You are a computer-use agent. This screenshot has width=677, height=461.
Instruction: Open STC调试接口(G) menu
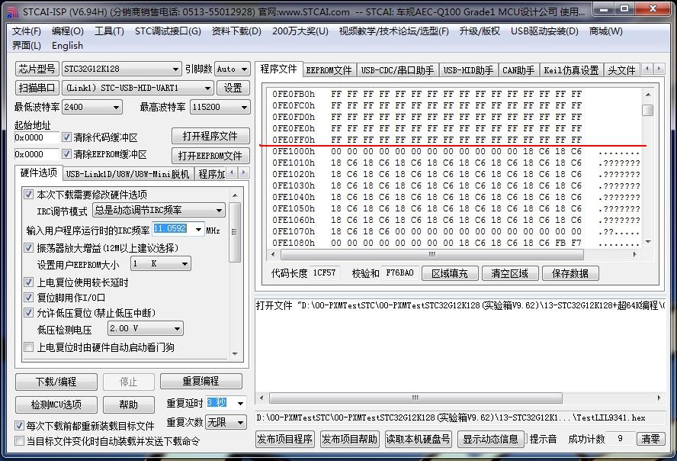coord(168,31)
